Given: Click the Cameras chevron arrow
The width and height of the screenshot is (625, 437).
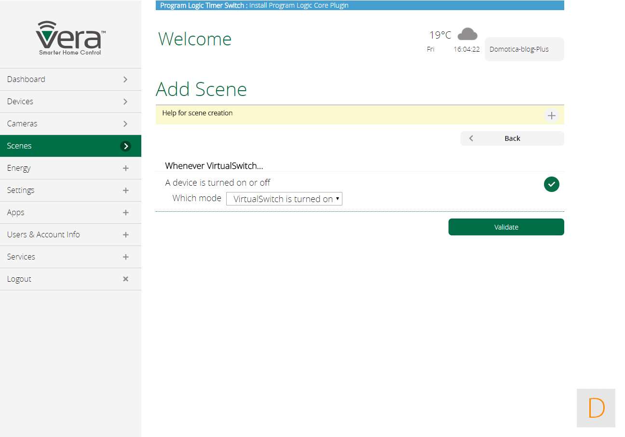Looking at the screenshot, I should click(x=125, y=123).
